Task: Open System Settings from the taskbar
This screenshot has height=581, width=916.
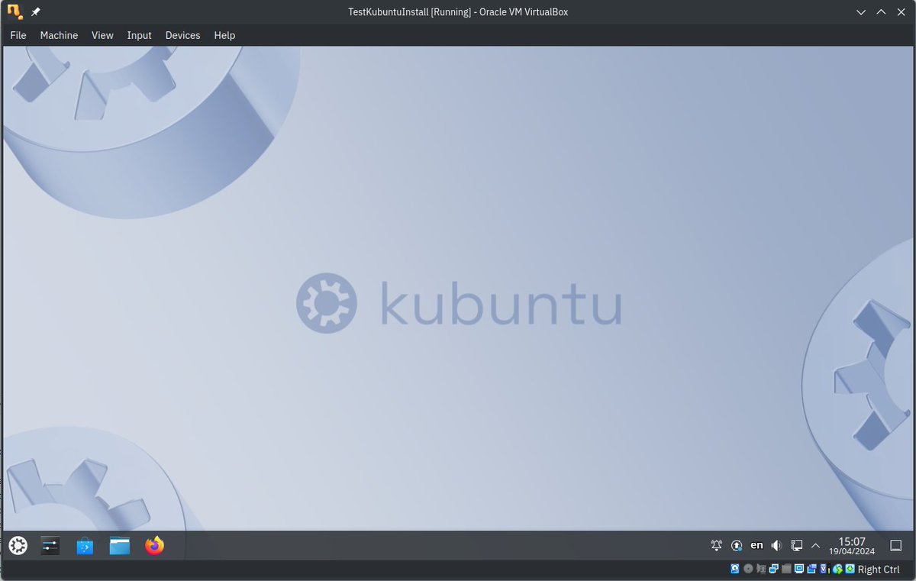Action: pyautogui.click(x=50, y=545)
